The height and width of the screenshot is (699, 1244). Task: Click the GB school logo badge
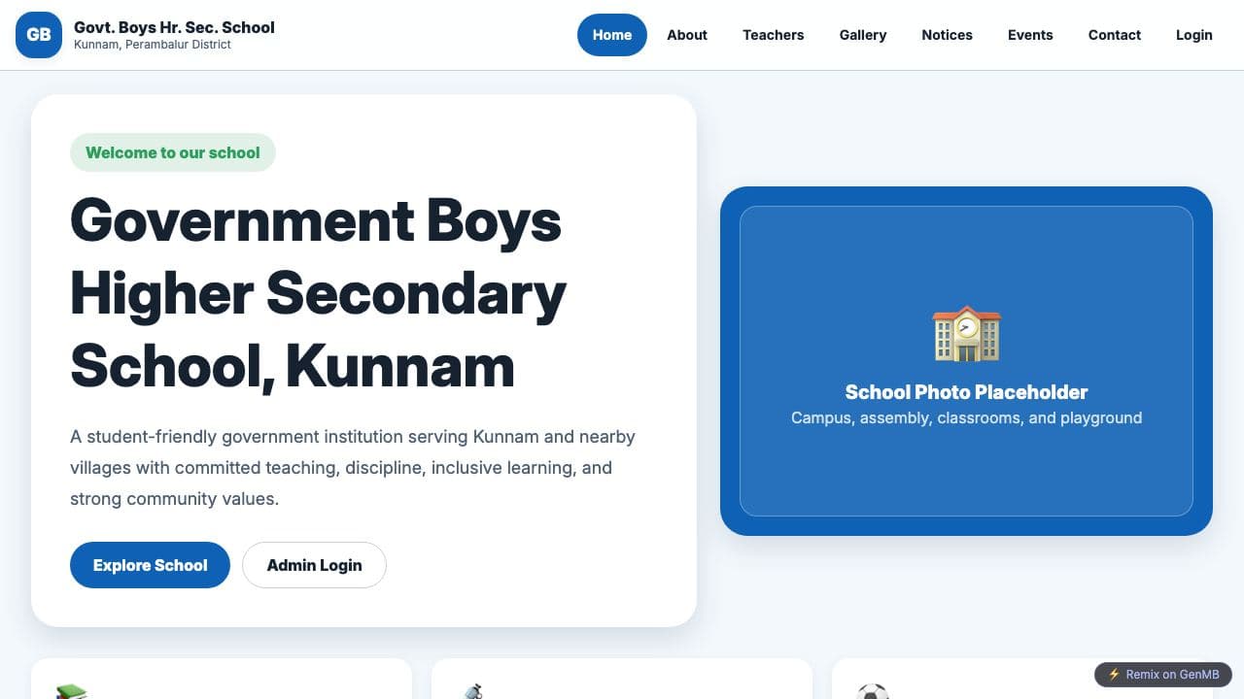point(39,35)
